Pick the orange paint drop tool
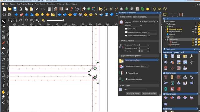 click(3, 92)
